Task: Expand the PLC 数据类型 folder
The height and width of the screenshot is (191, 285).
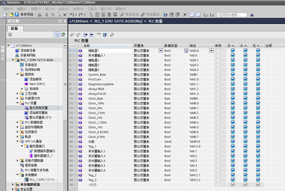Action: (17, 122)
